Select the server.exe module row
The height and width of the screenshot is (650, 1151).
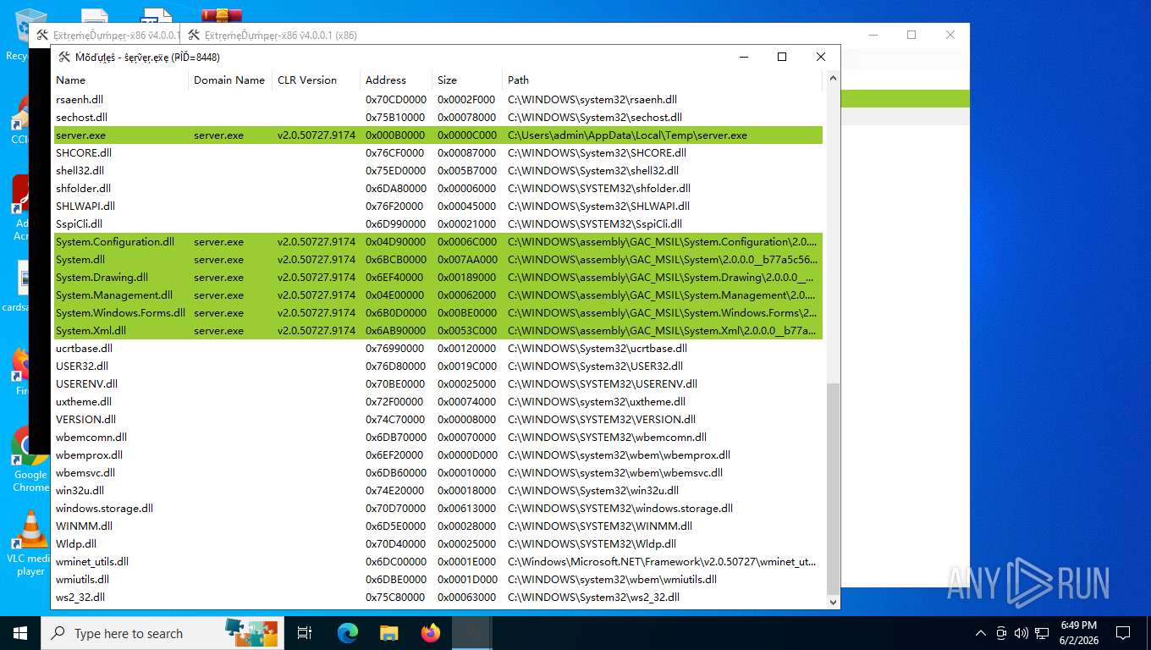point(438,135)
